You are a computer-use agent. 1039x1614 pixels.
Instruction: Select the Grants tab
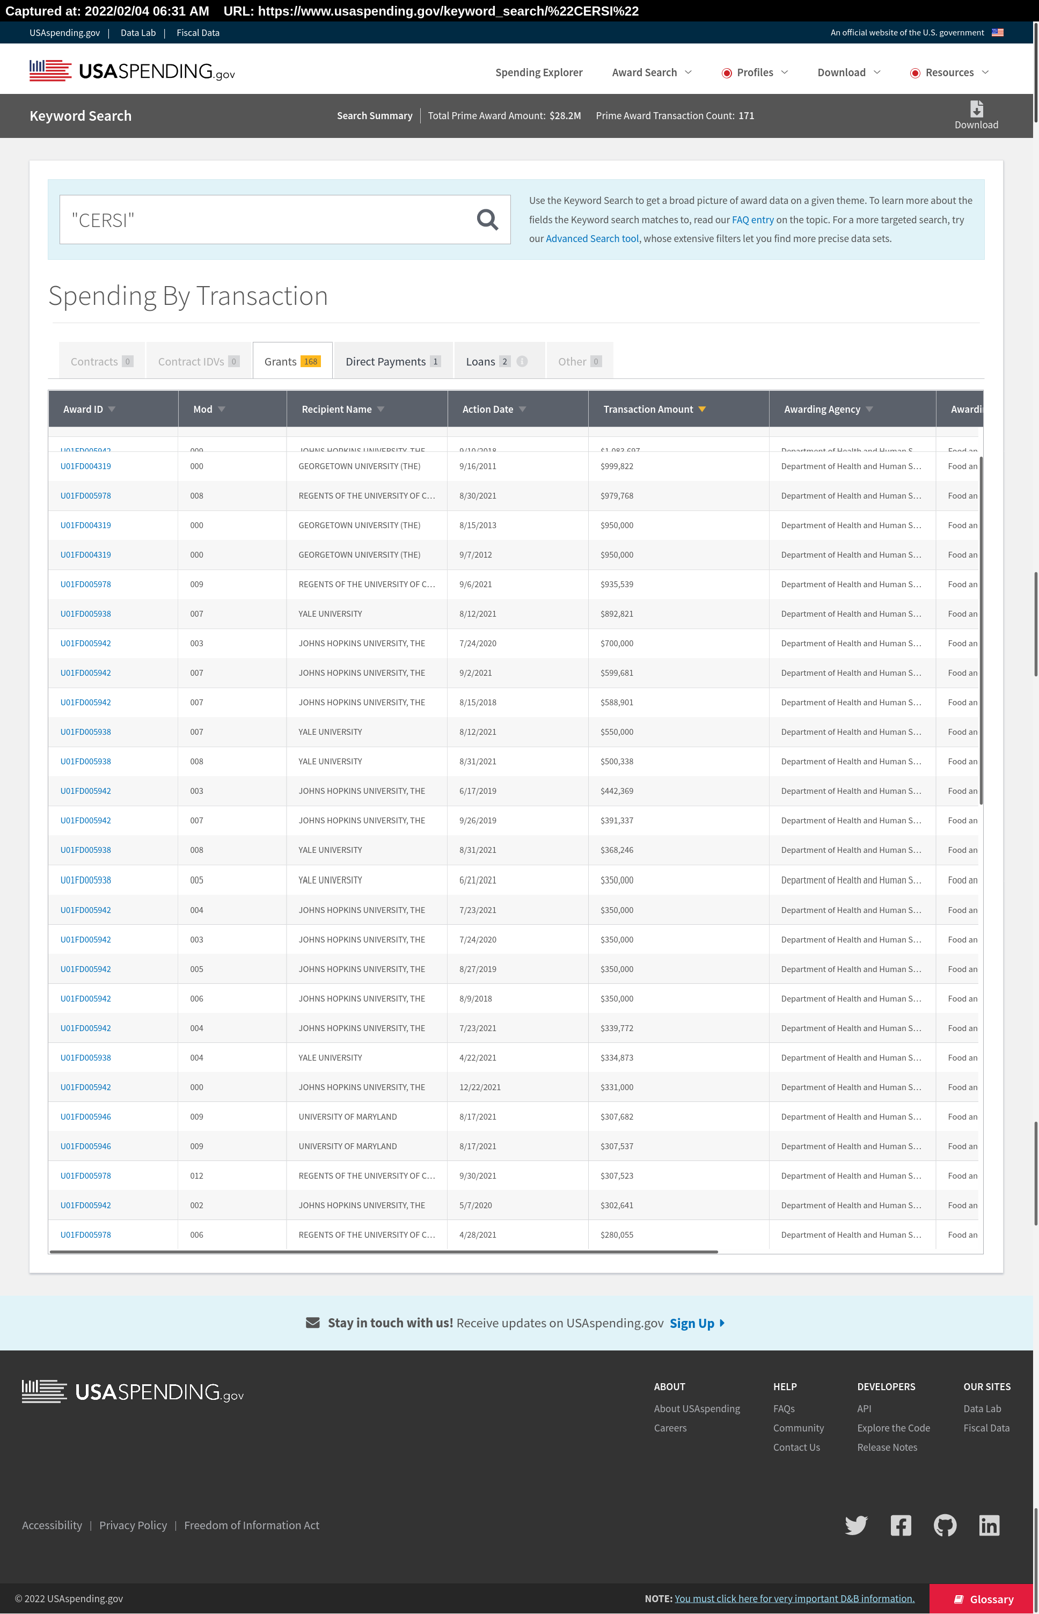[x=292, y=361]
